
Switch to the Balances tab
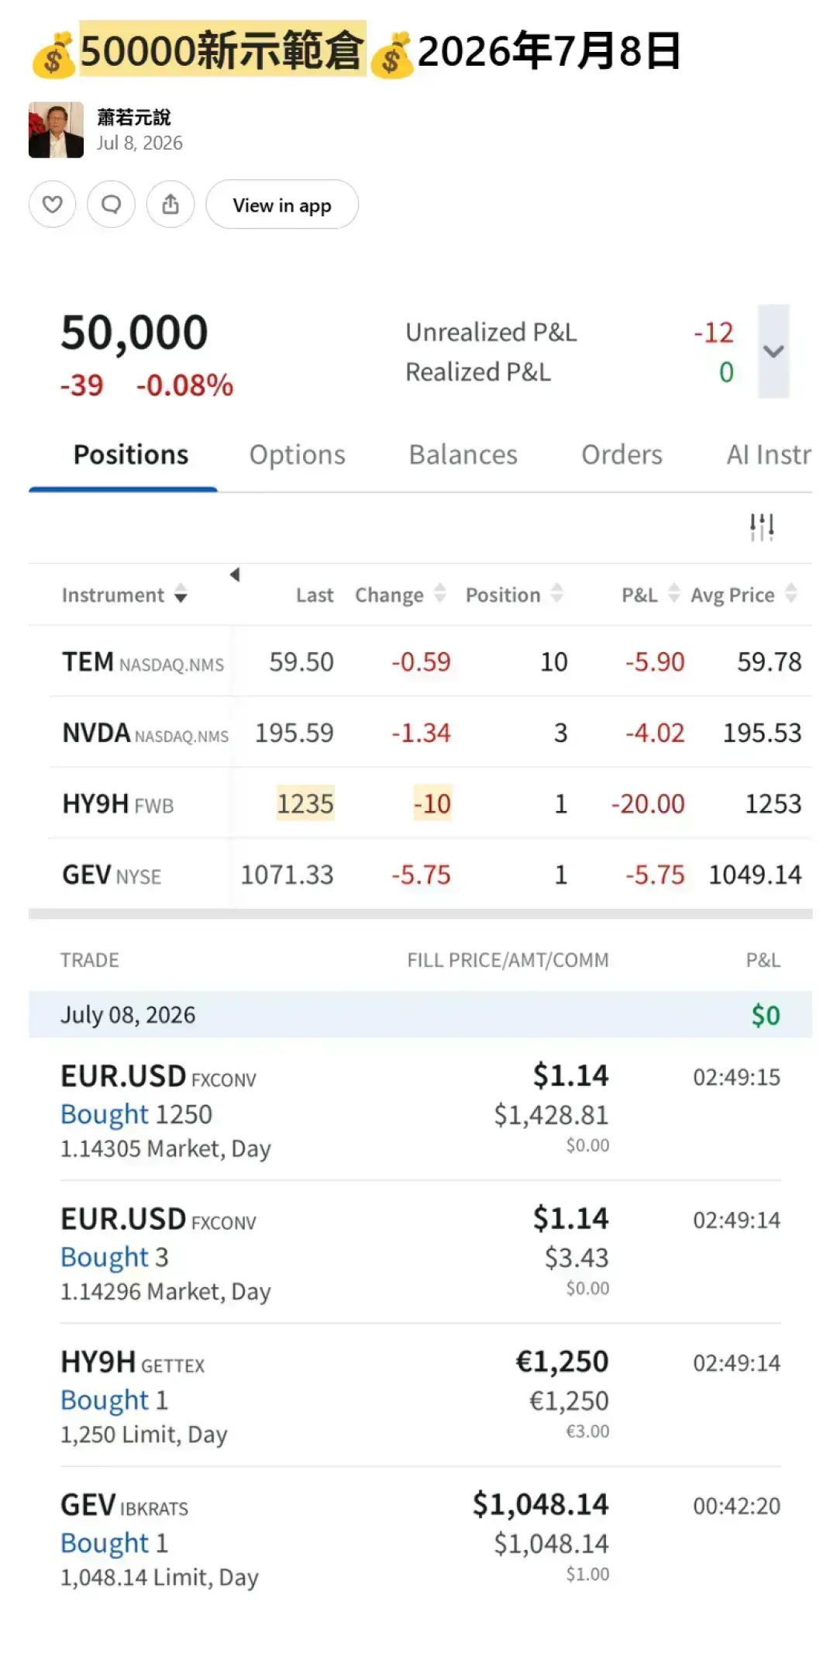click(x=463, y=454)
